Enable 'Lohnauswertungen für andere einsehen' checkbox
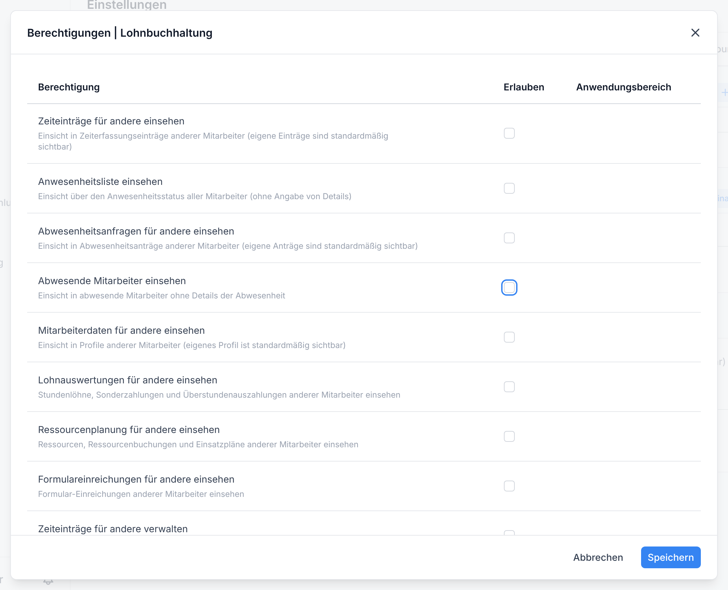The height and width of the screenshot is (590, 728). point(509,387)
